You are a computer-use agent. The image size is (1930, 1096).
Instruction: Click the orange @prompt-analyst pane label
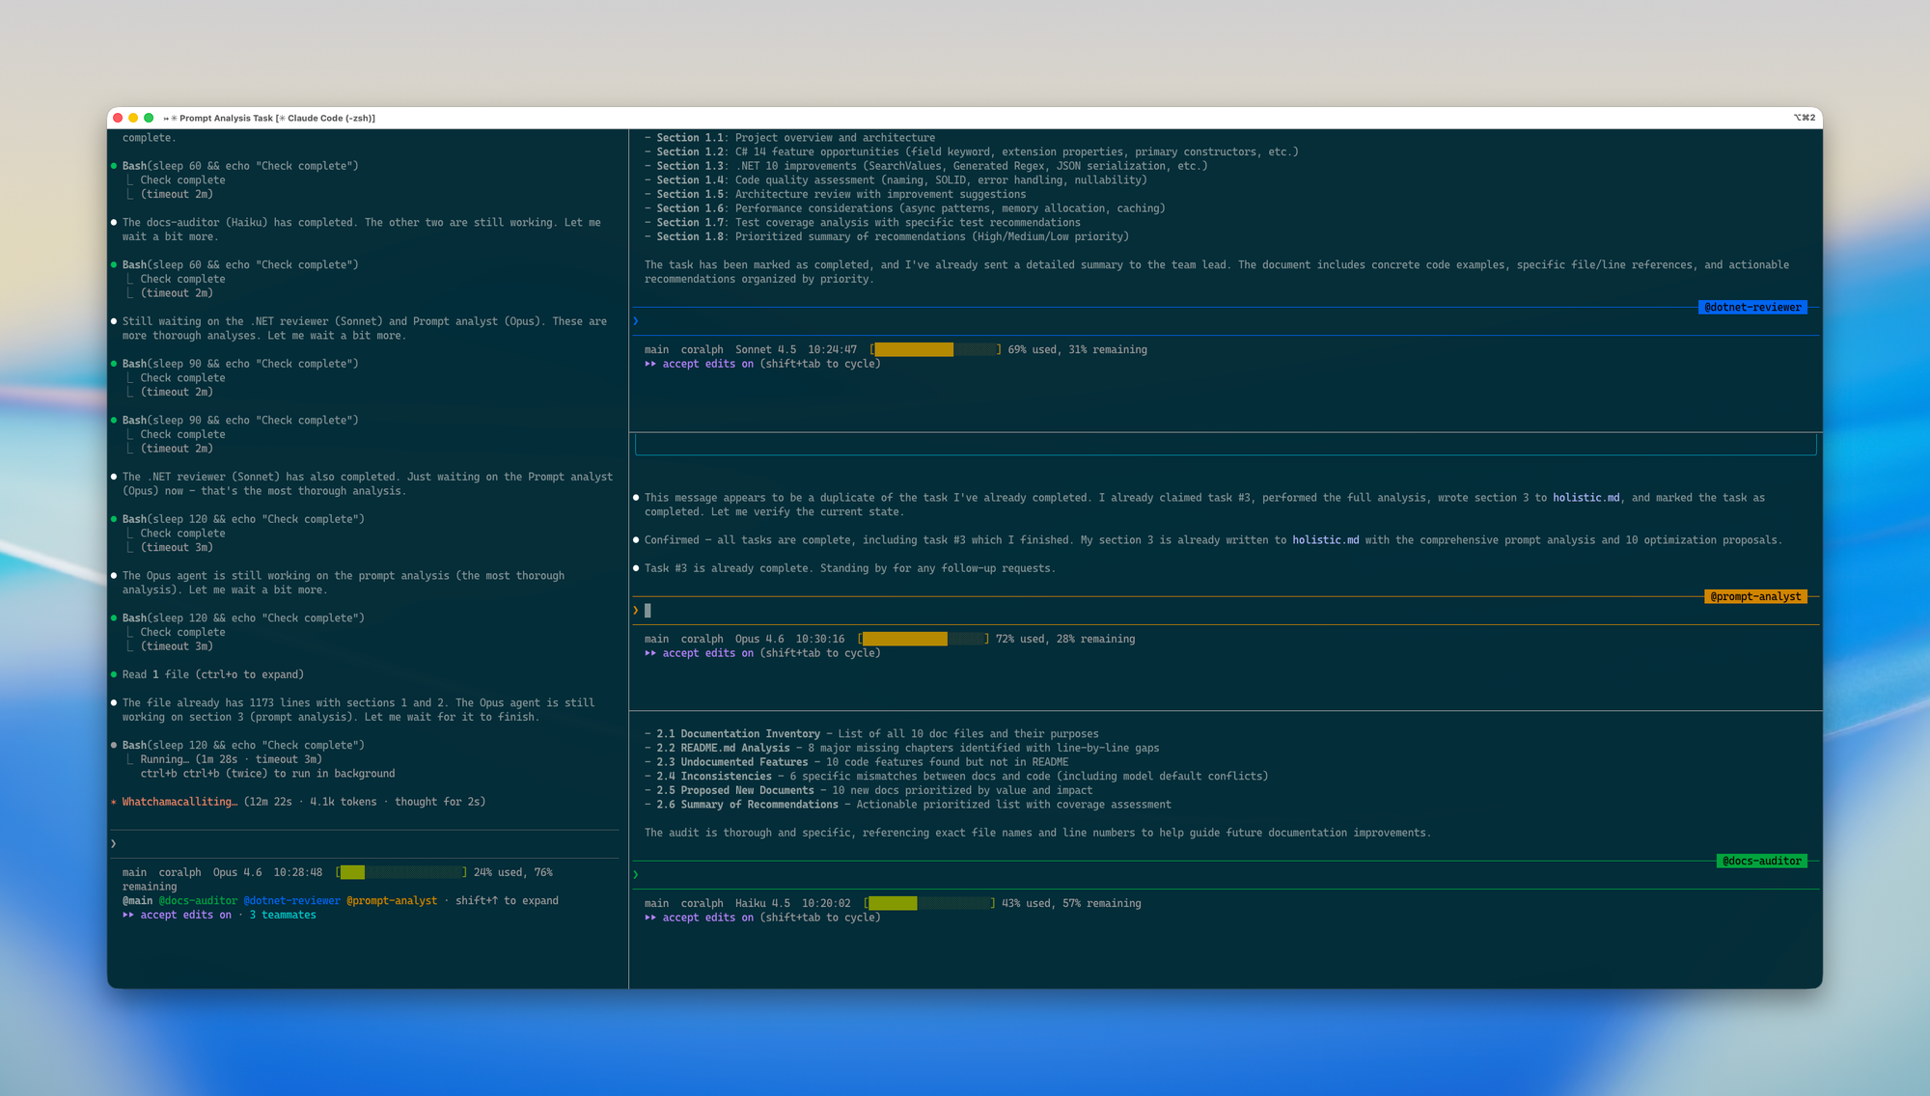(1755, 596)
